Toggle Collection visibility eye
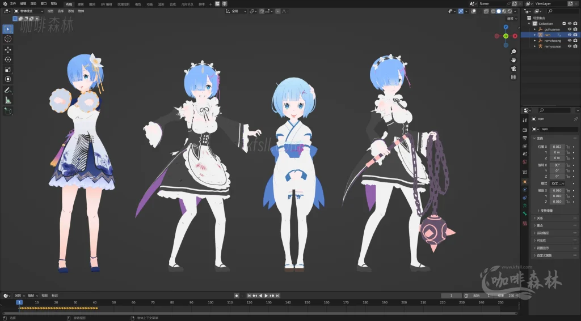This screenshot has height=321, width=581. (x=570, y=24)
